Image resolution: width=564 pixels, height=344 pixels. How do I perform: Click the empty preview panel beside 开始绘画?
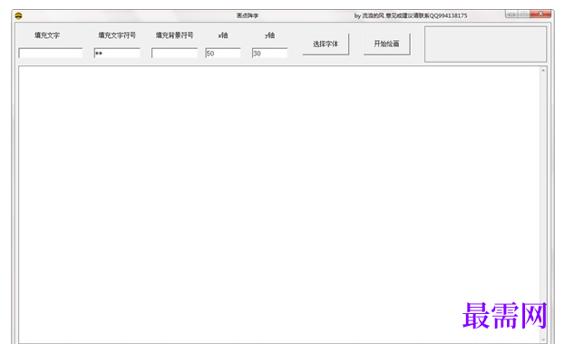click(486, 44)
